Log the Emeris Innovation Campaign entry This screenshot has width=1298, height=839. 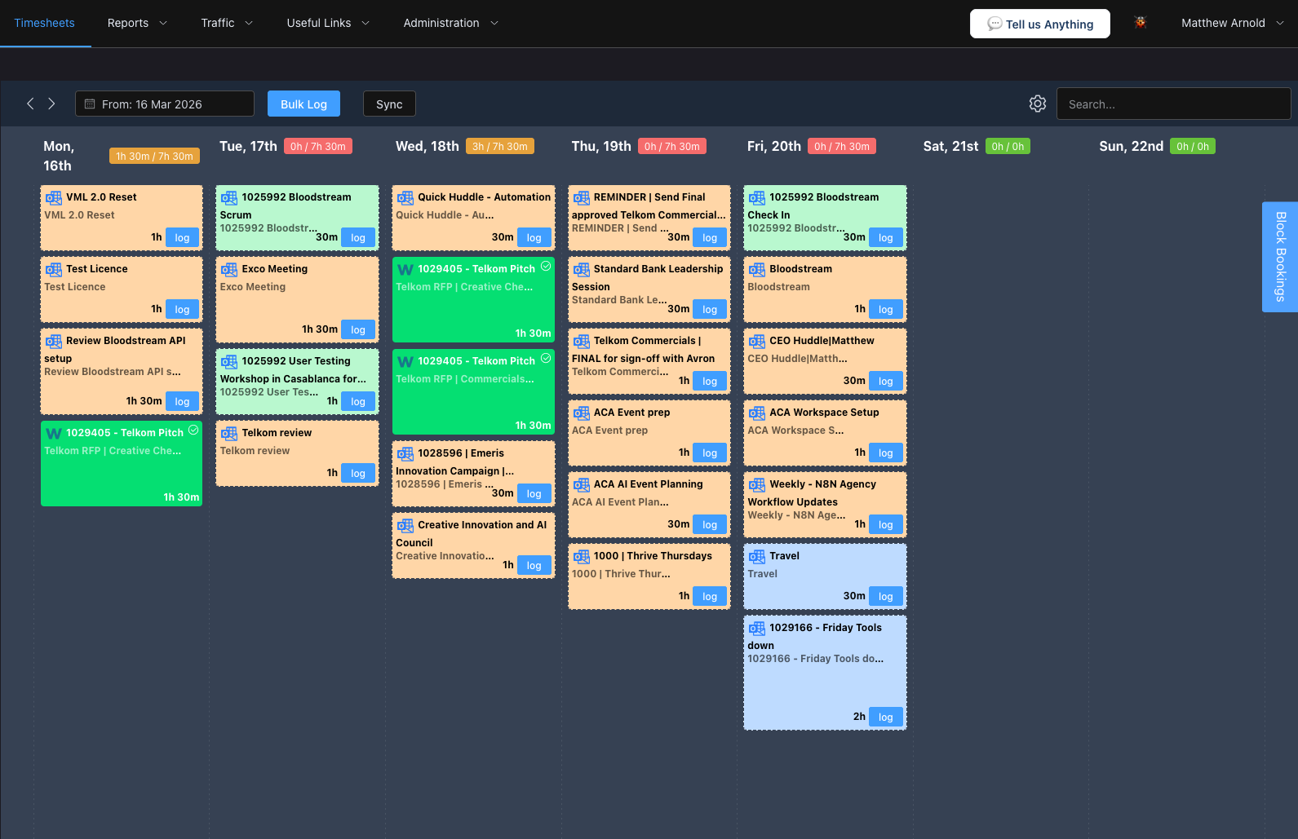point(534,493)
